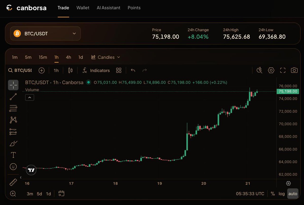Open price axis settings gear
304x205 pixels.
288,183
